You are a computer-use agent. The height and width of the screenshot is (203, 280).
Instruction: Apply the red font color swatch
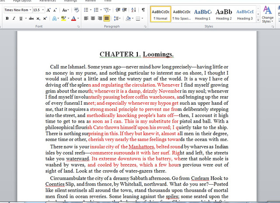point(73,18)
